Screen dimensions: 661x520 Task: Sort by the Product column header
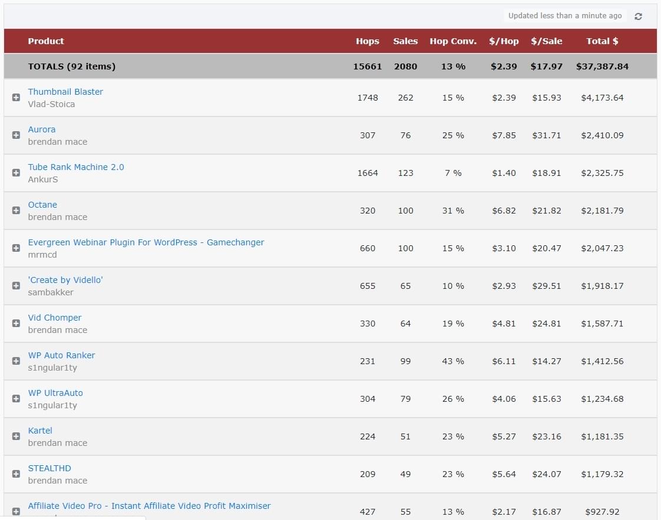[46, 41]
